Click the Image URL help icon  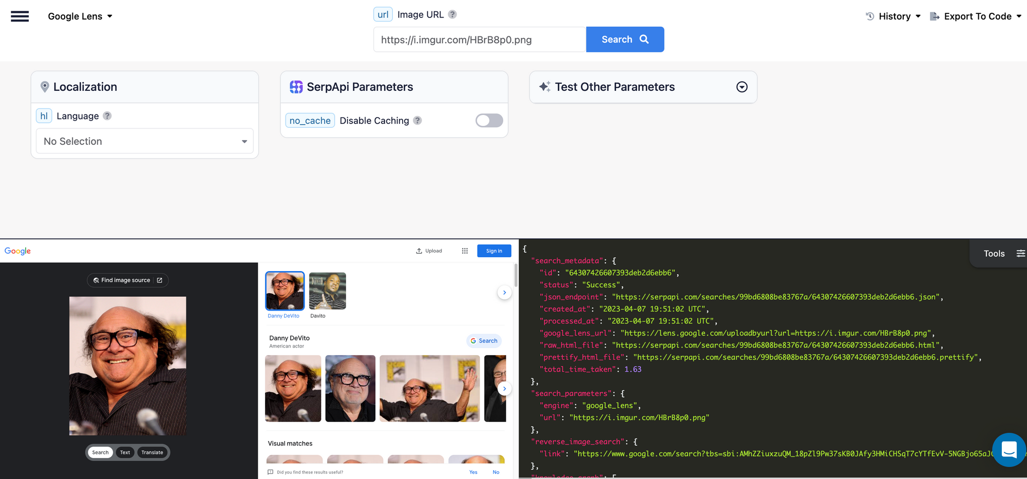tap(452, 14)
